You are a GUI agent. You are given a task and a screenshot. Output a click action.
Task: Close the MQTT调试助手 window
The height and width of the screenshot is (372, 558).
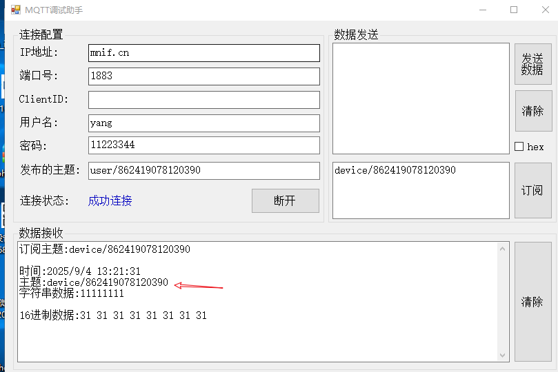click(x=546, y=10)
